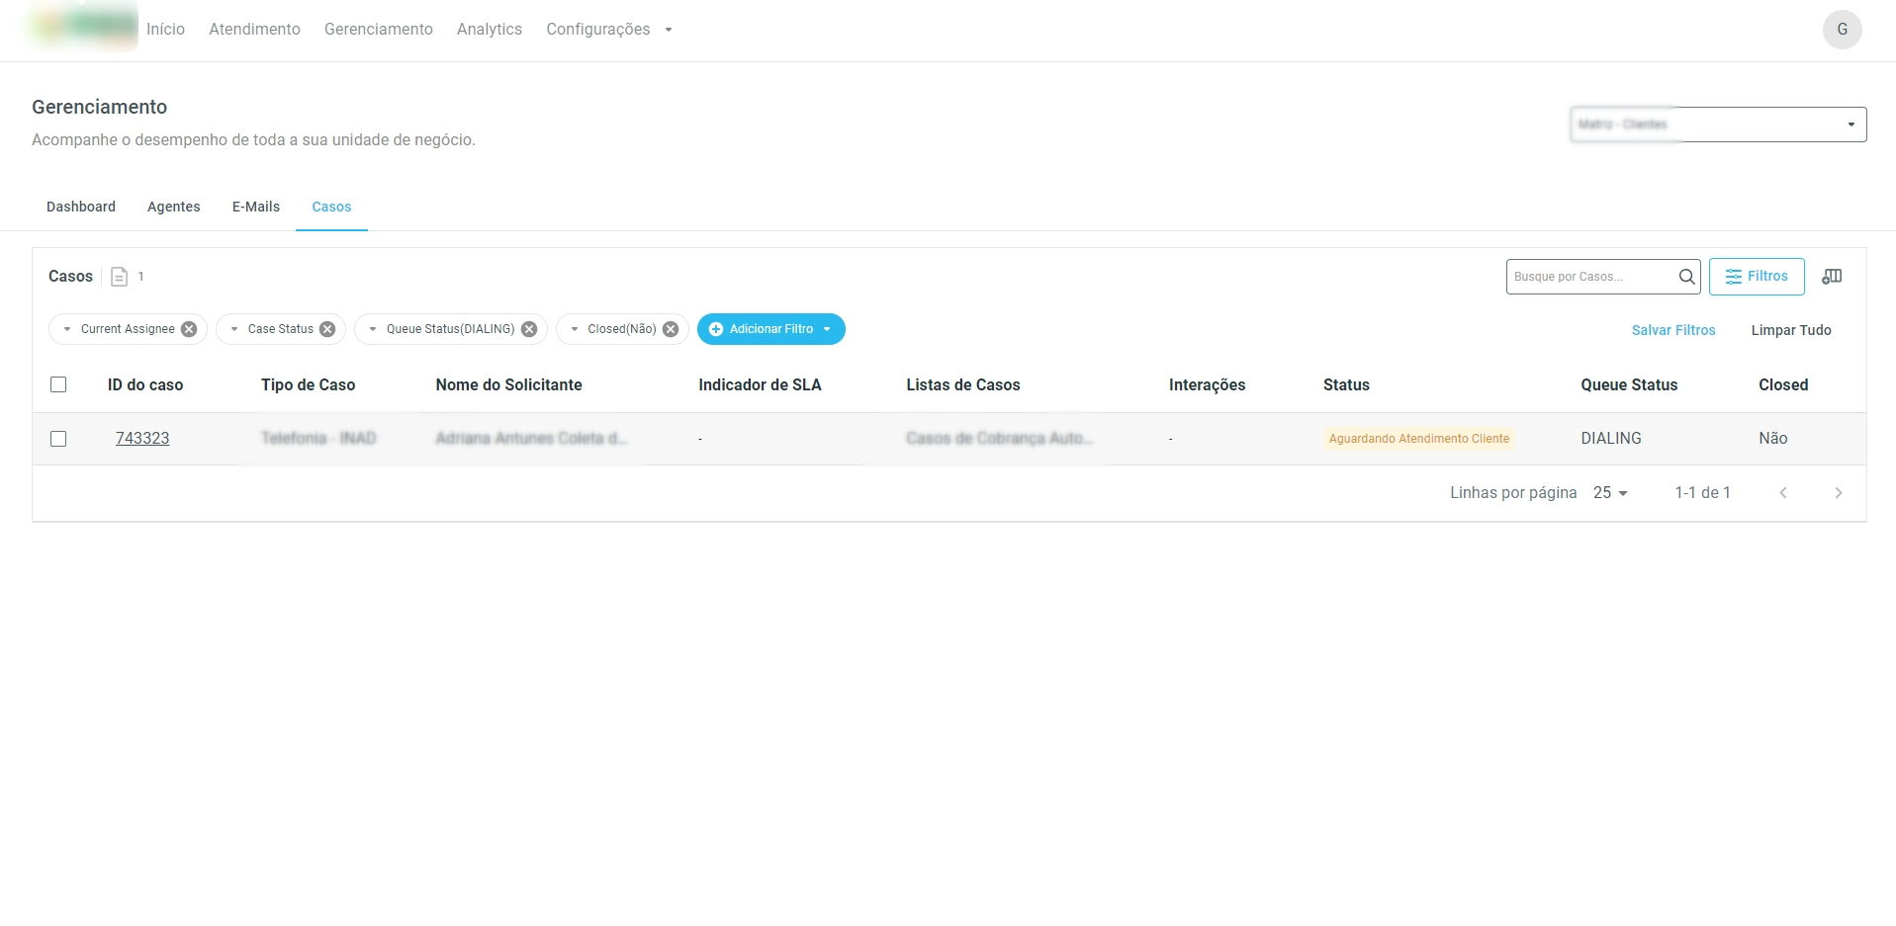This screenshot has width=1896, height=926.
Task: Open the business unit dropdown at top right
Action: [1718, 125]
